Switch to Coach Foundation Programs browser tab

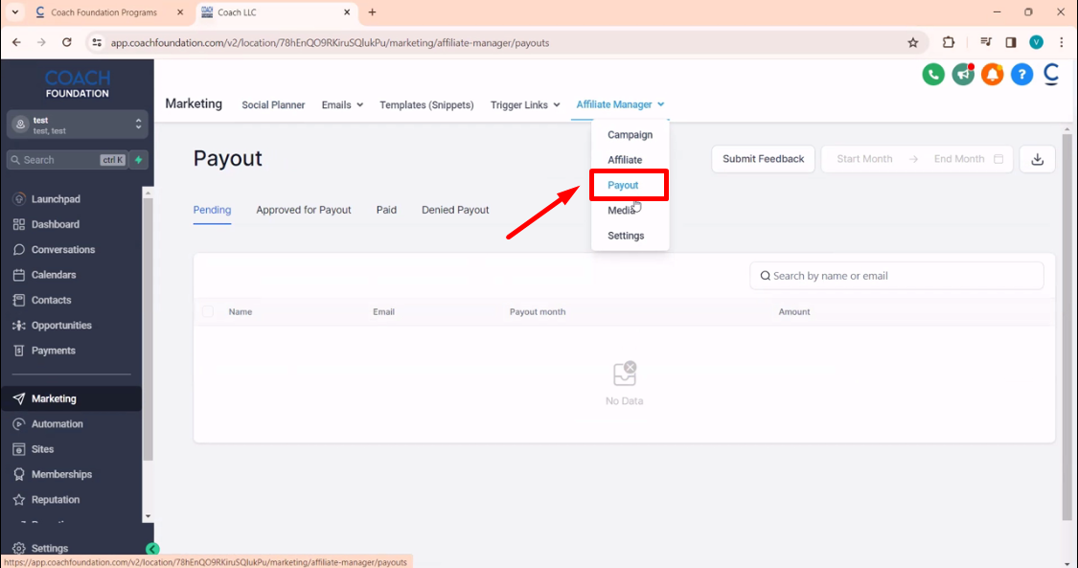(x=110, y=12)
